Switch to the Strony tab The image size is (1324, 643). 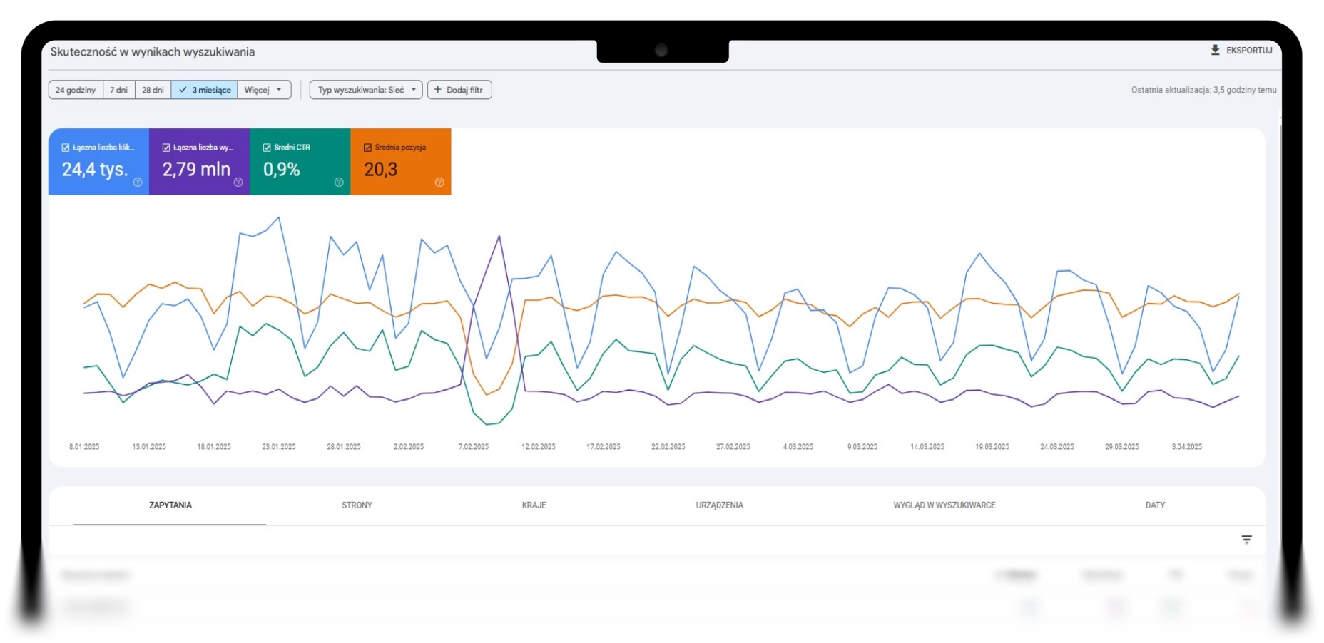coord(357,505)
